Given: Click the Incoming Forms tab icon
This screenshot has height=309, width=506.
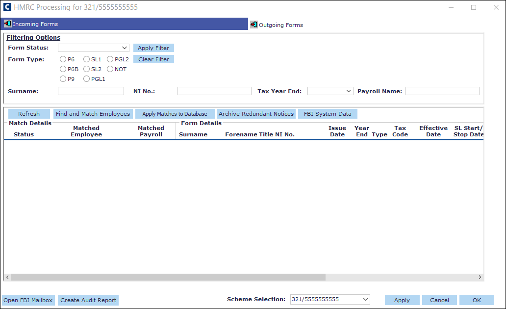Looking at the screenshot, I should 8,24.
